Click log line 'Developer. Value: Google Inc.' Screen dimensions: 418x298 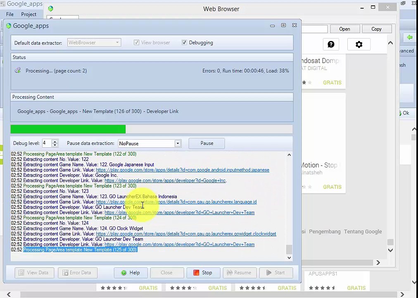[x=64, y=175]
